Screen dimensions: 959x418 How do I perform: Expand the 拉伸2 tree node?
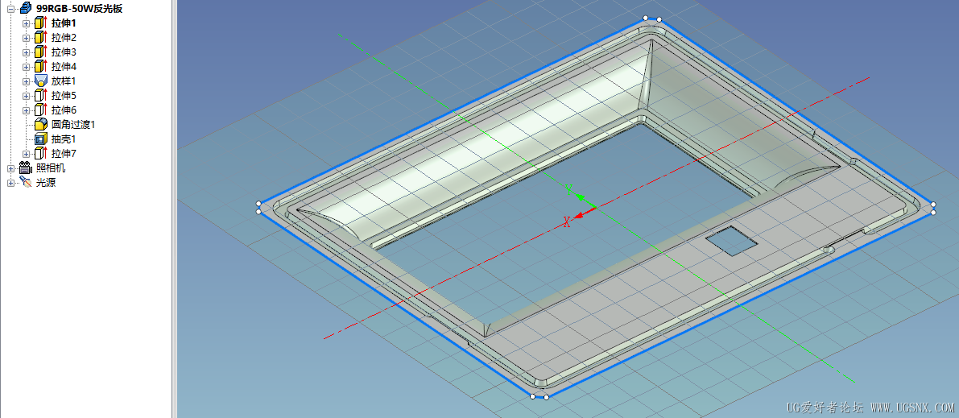point(26,38)
